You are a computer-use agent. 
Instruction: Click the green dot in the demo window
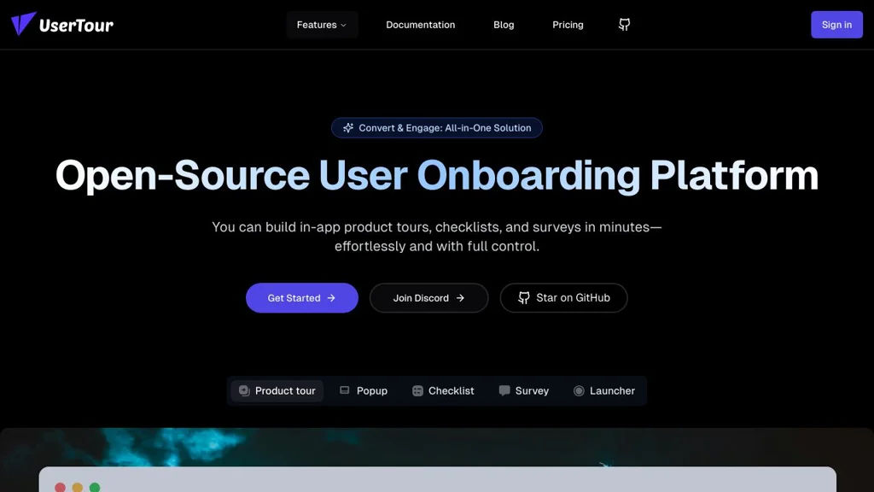pos(95,488)
